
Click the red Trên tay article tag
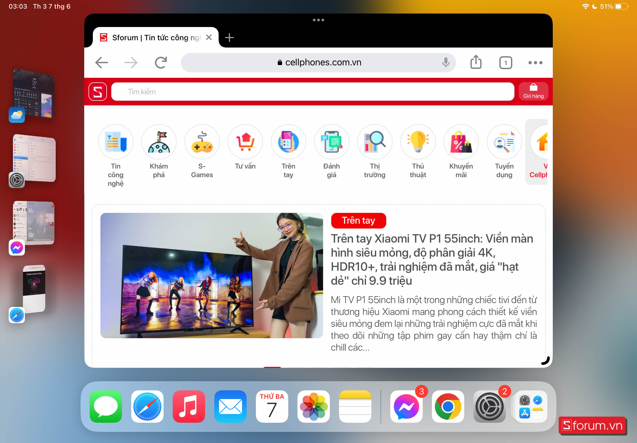(x=358, y=221)
